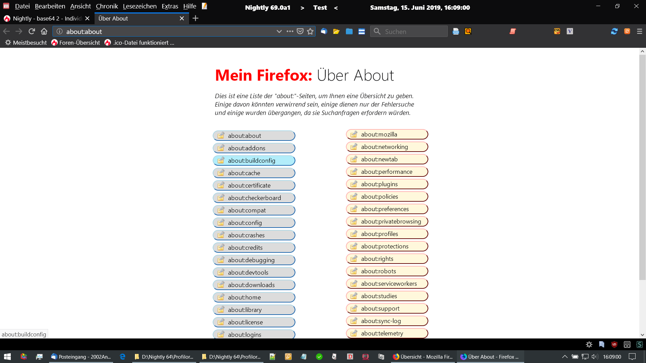Open the page actions three-dots menu
This screenshot has width=646, height=363.
290,31
